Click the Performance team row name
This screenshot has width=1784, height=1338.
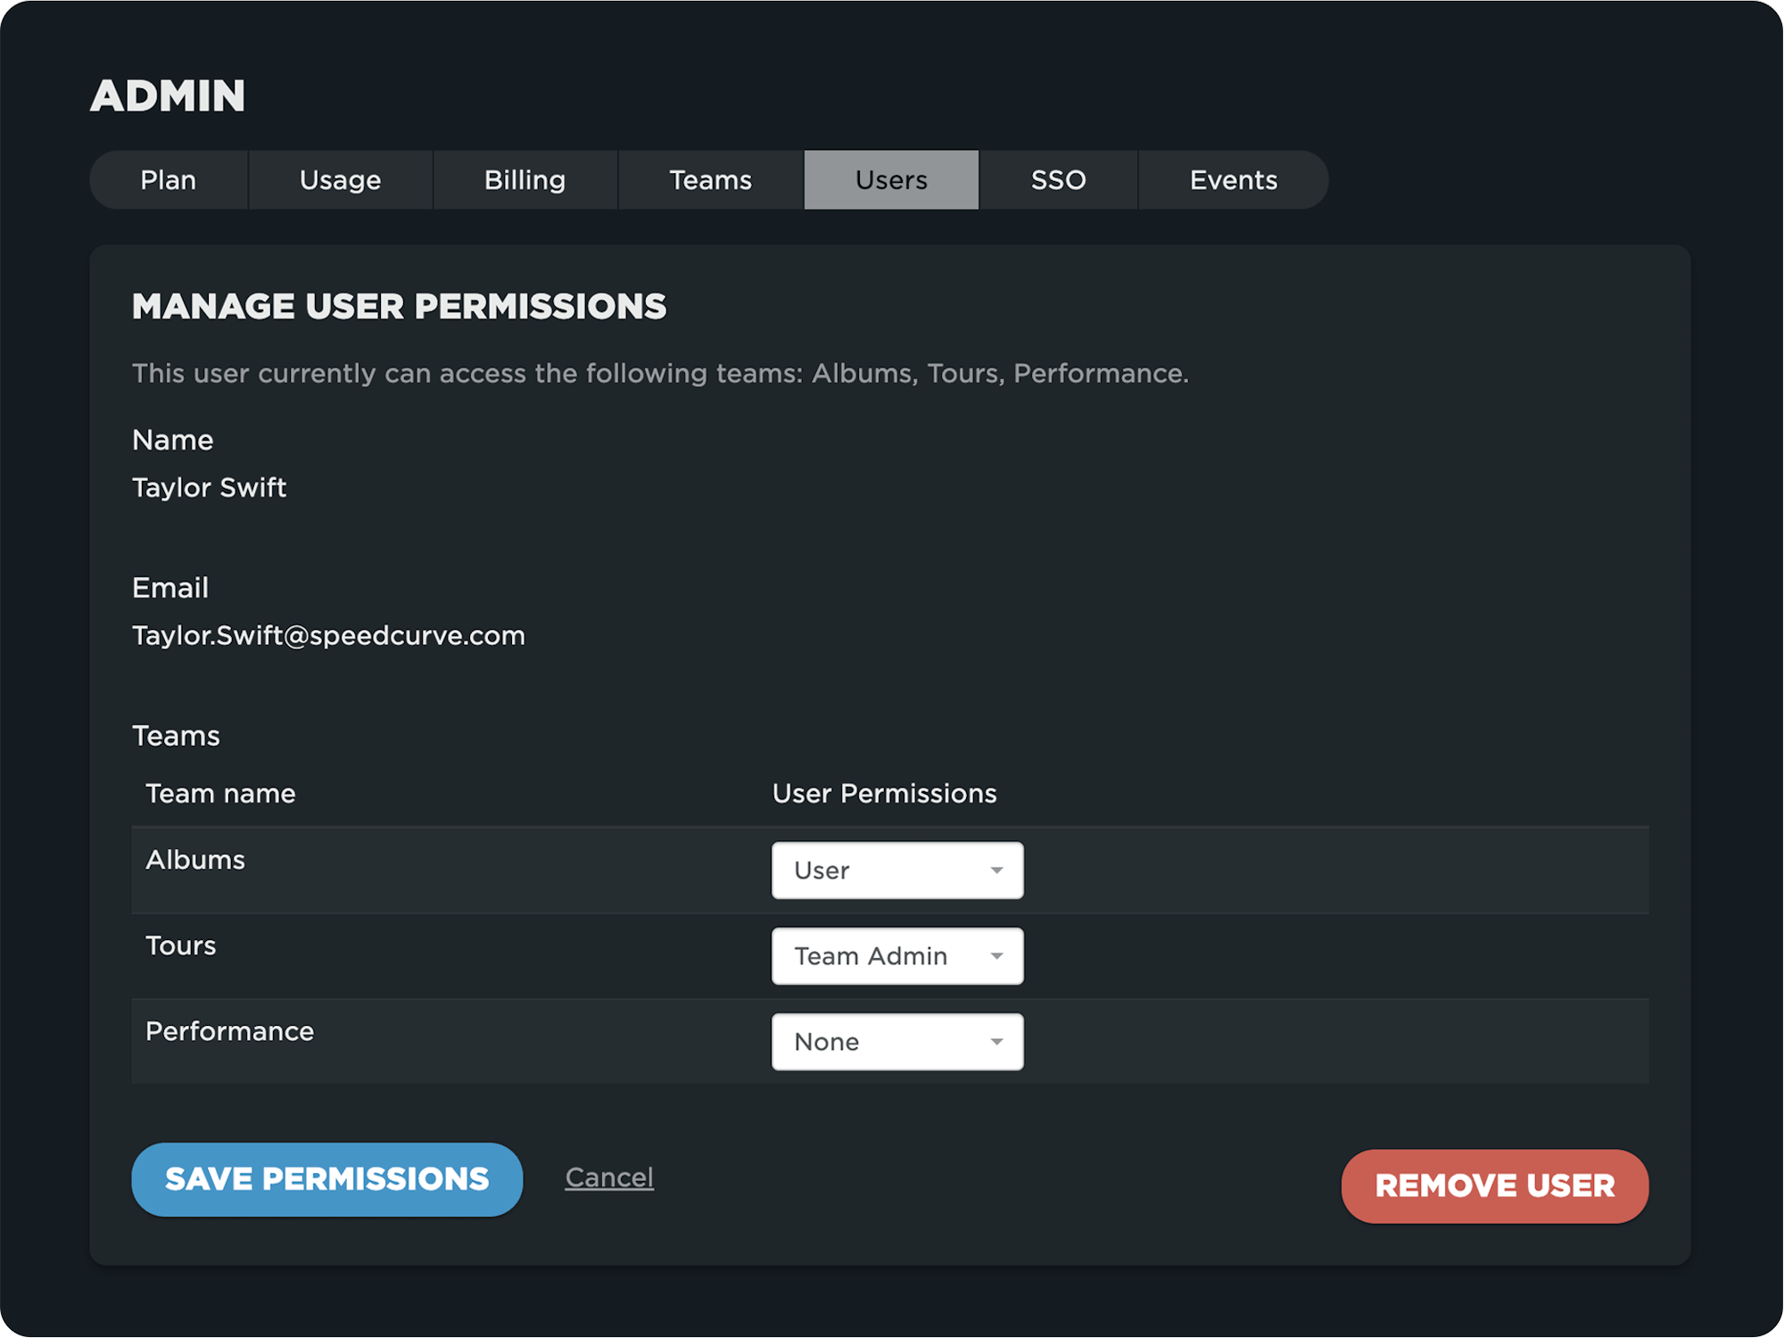229,1031
